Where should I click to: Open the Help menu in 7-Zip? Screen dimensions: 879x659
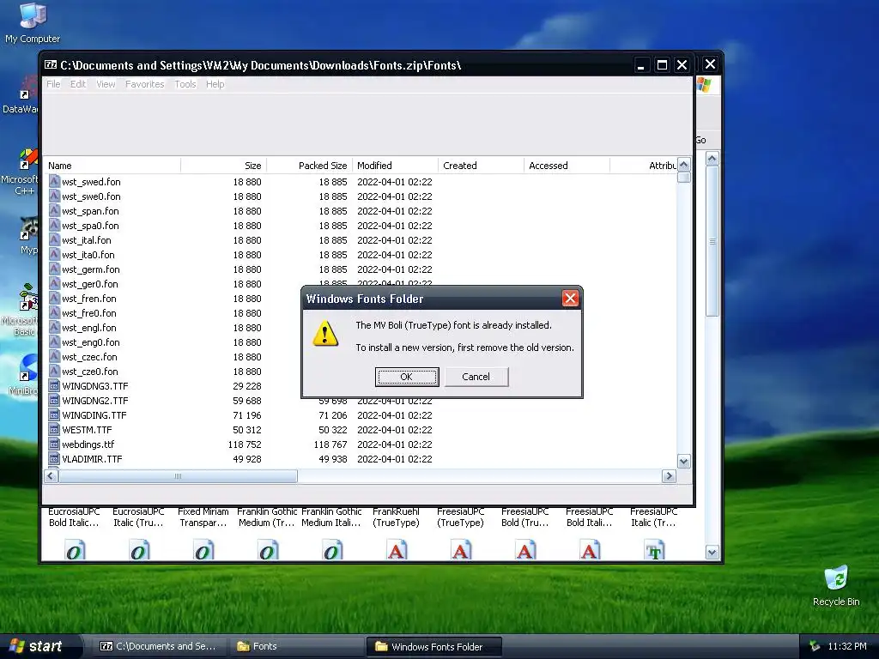[215, 84]
